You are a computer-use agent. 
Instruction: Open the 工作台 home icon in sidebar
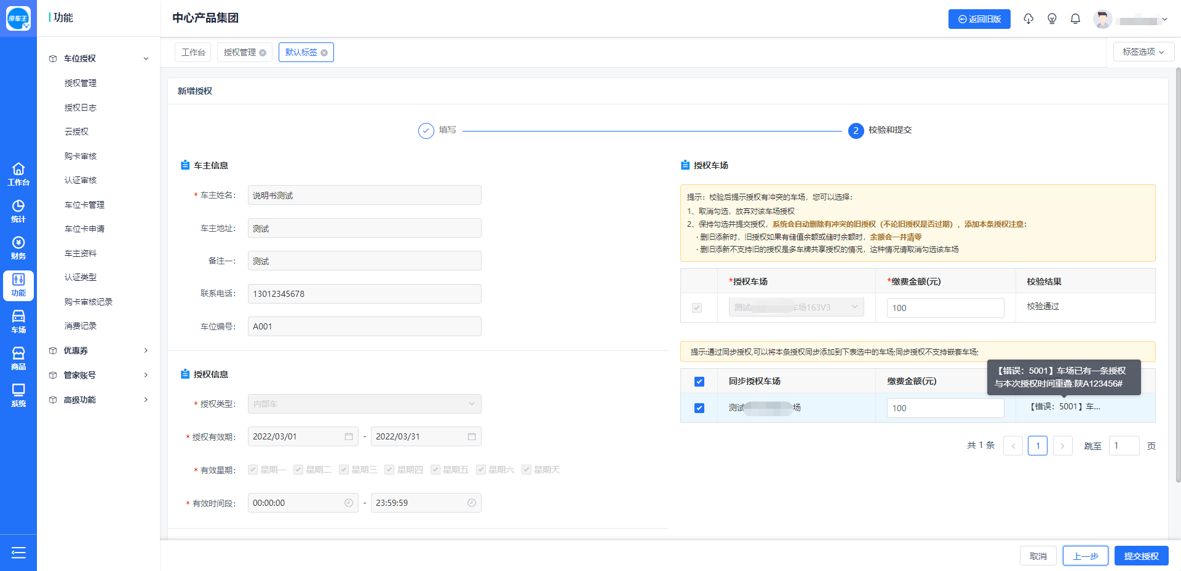(x=18, y=174)
